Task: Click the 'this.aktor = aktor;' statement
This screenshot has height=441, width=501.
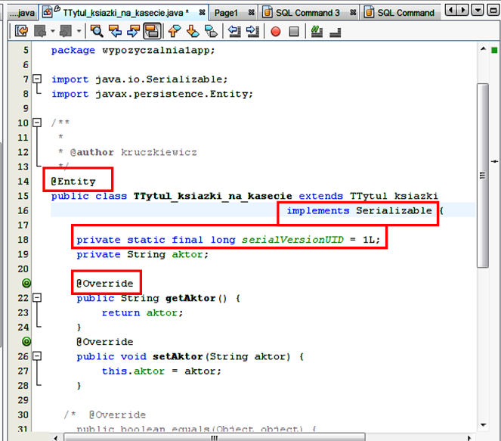Action: [162, 371]
